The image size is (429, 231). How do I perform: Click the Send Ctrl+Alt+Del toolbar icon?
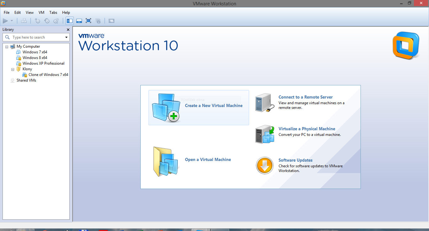click(x=24, y=21)
